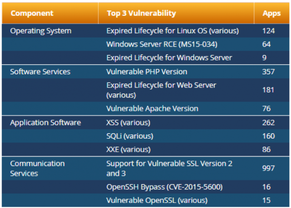Click the Apps column header
Viewport: 291px width, 208px height.
(x=272, y=13)
